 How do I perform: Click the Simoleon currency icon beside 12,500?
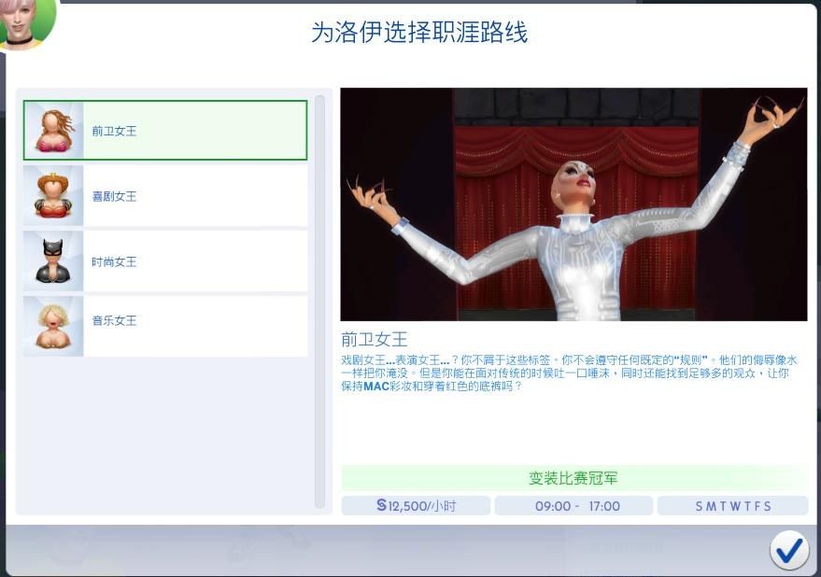382,505
